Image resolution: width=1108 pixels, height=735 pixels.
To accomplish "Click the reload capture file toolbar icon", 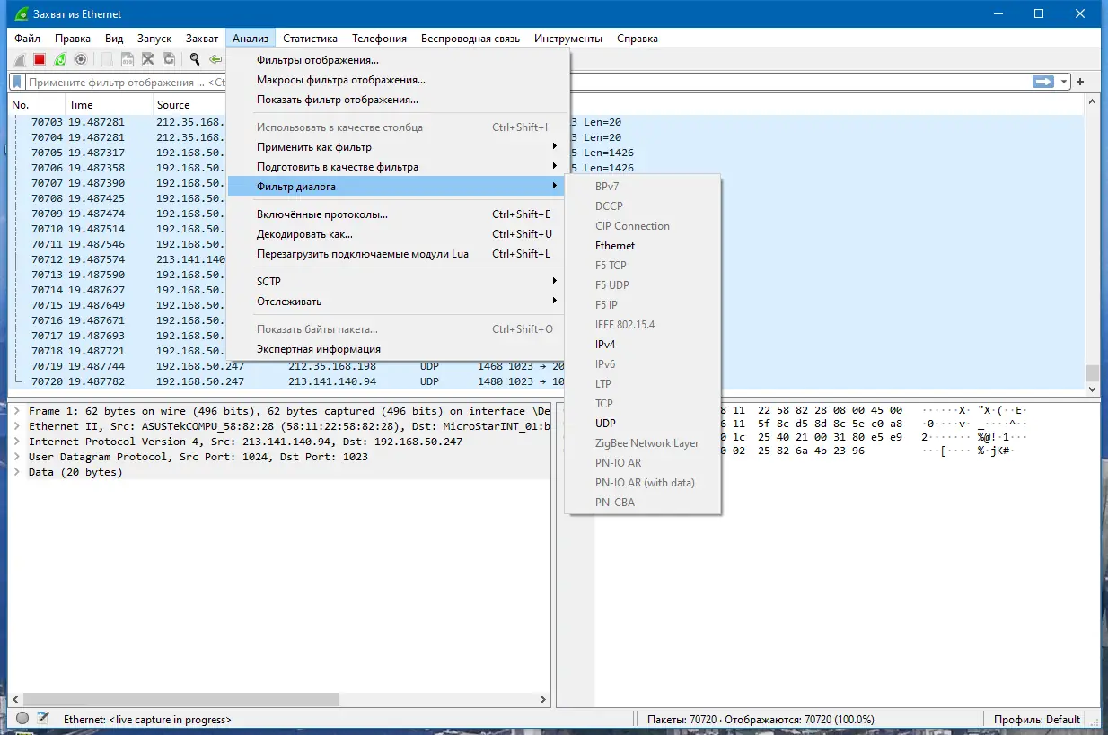I will click(x=169, y=59).
